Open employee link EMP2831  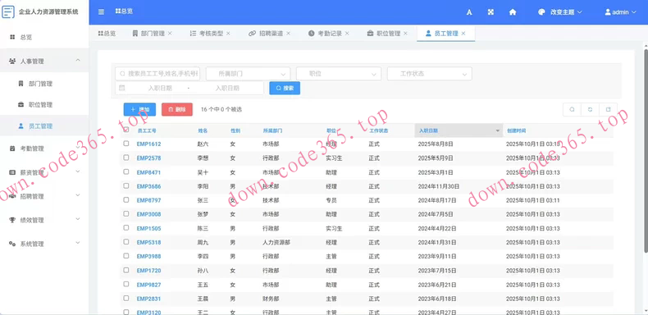[148, 299]
